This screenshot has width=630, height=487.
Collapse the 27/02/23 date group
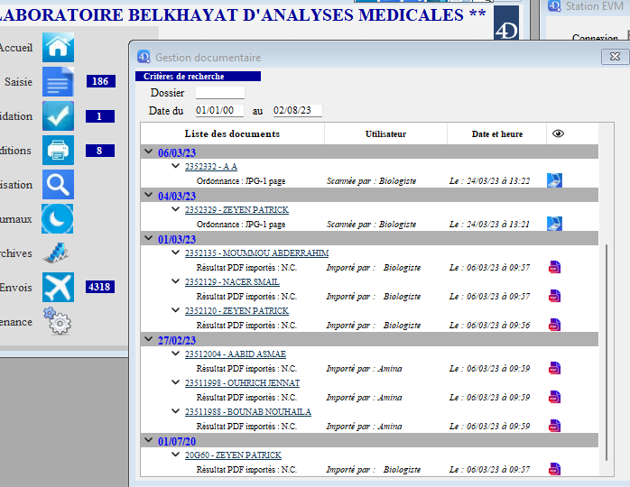click(148, 340)
